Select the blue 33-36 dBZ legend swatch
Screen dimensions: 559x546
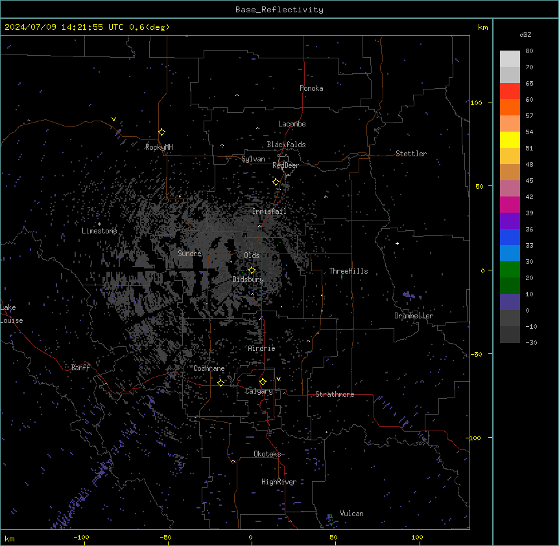(510, 237)
